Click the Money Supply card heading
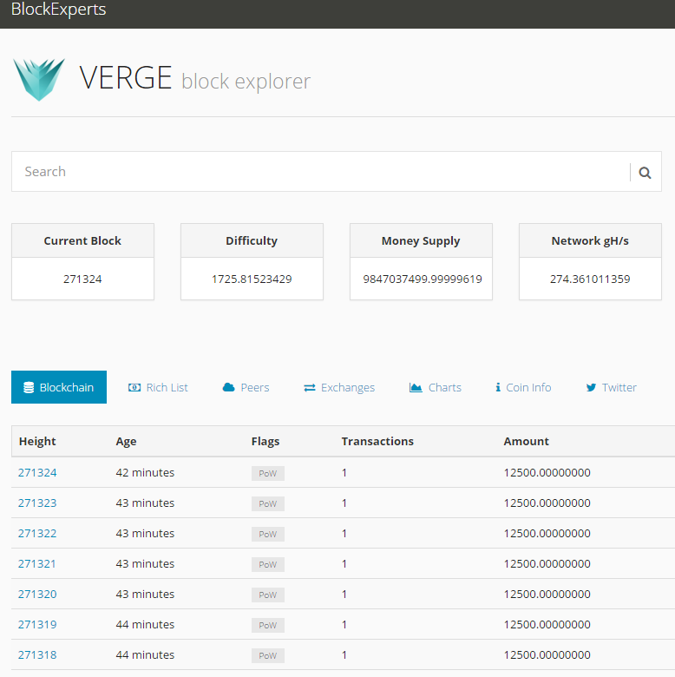The height and width of the screenshot is (677, 675). (x=421, y=240)
